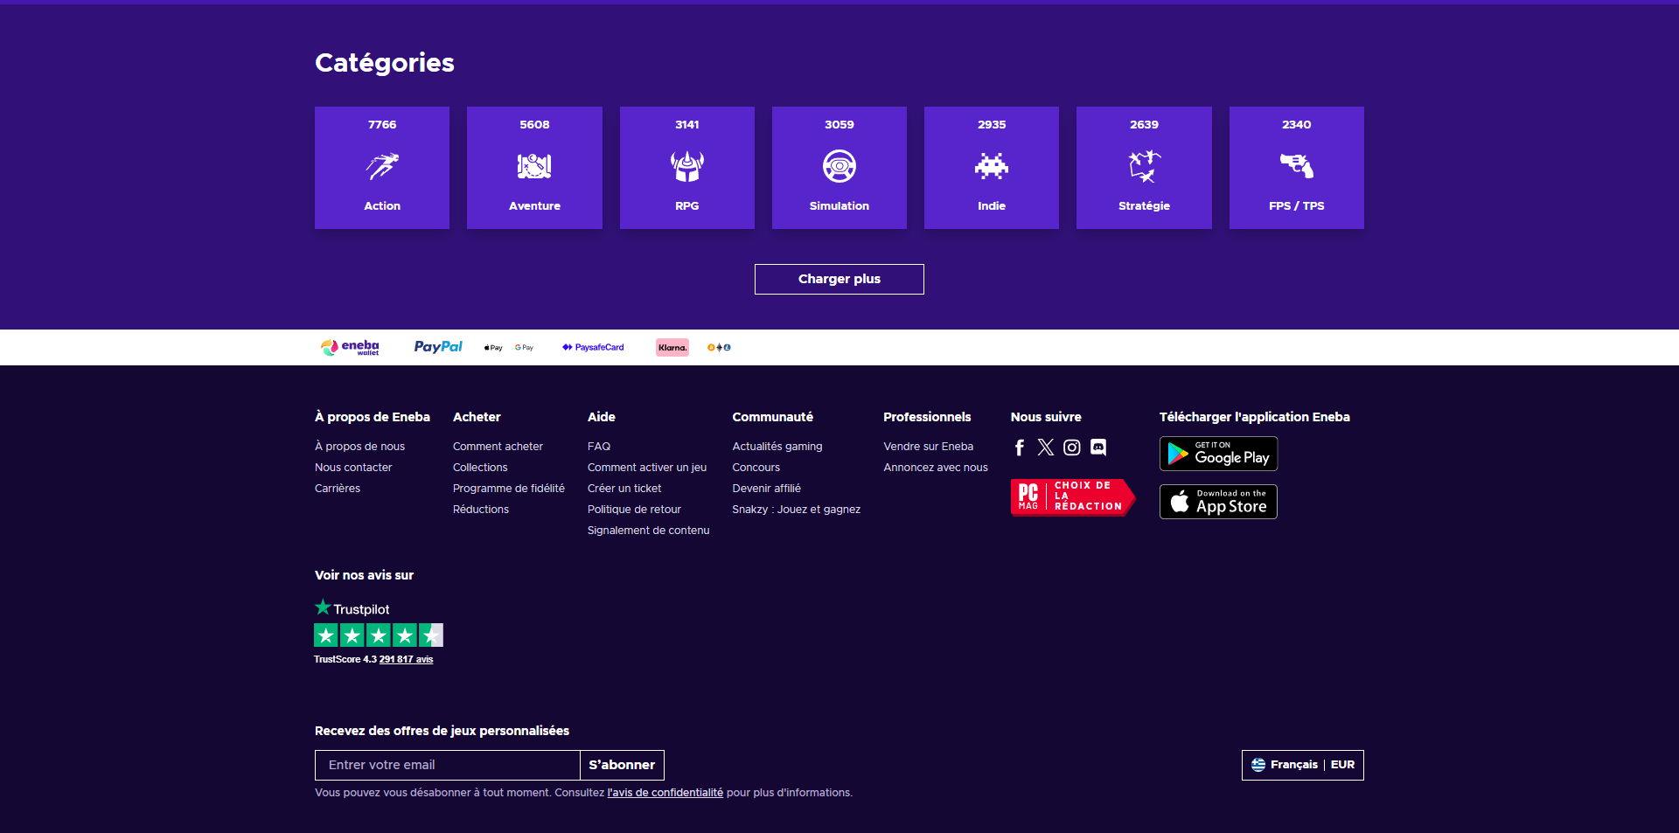Image resolution: width=1679 pixels, height=833 pixels.
Task: Open the App Store download badge
Action: (x=1218, y=502)
